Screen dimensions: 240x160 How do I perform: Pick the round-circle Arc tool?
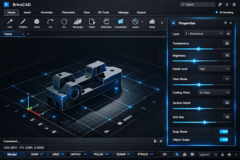64,23
